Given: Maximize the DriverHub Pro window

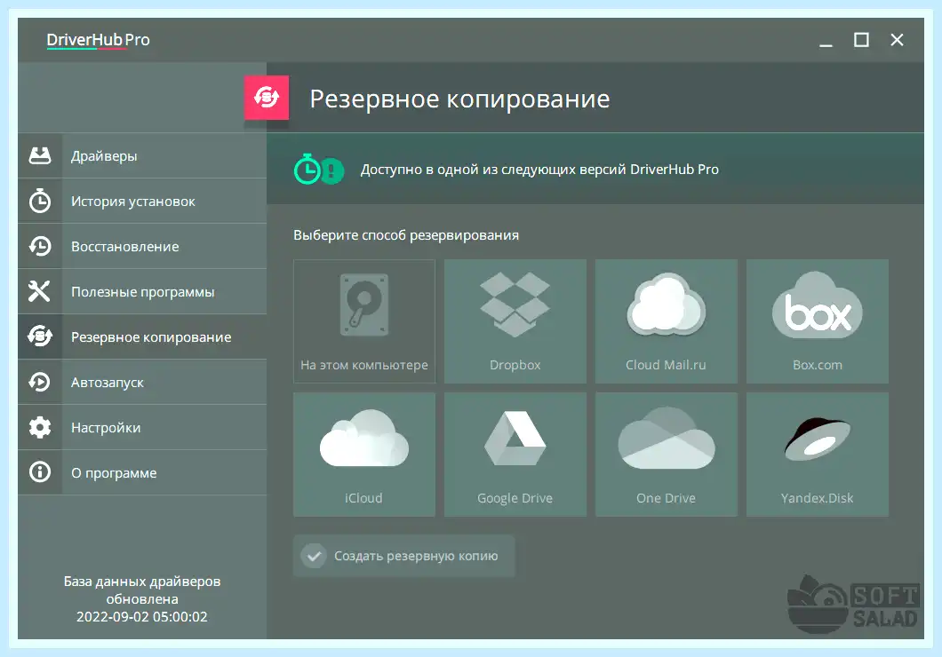Looking at the screenshot, I should (861, 40).
